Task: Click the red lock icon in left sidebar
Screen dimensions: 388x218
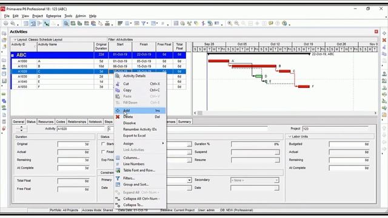Action: (x=4, y=128)
